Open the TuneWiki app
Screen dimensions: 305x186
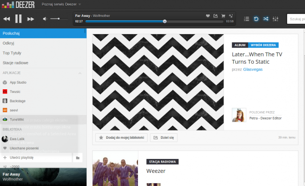43,120
